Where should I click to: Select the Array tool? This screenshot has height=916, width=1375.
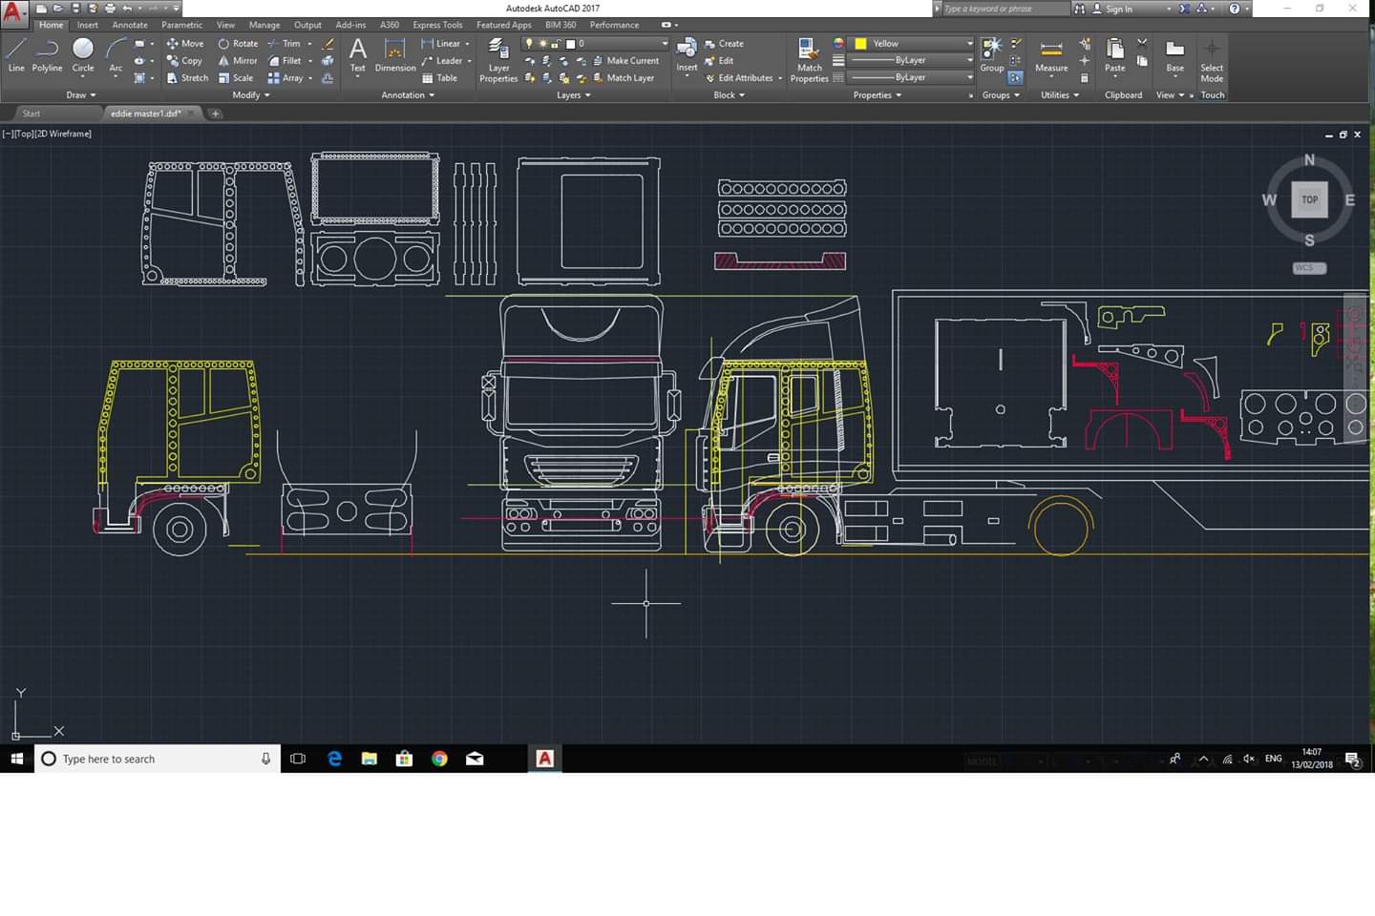pos(285,77)
